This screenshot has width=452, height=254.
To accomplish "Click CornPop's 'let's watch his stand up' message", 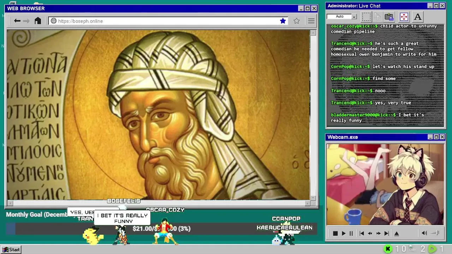I will point(382,66).
